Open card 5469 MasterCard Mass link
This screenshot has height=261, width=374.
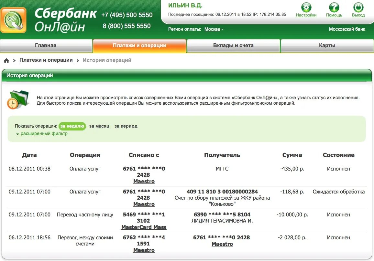pyautogui.click(x=144, y=221)
